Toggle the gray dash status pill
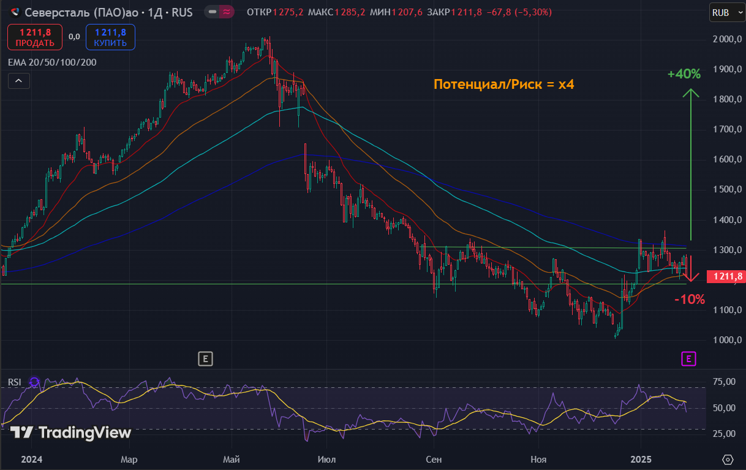The width and height of the screenshot is (746, 470). [x=212, y=12]
